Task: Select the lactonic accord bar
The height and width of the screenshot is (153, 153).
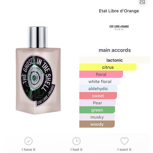Action: pos(115,60)
